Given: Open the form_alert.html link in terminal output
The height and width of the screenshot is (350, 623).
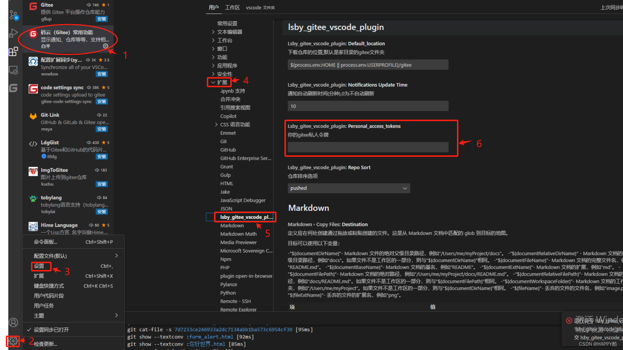Looking at the screenshot, I should tap(211, 337).
